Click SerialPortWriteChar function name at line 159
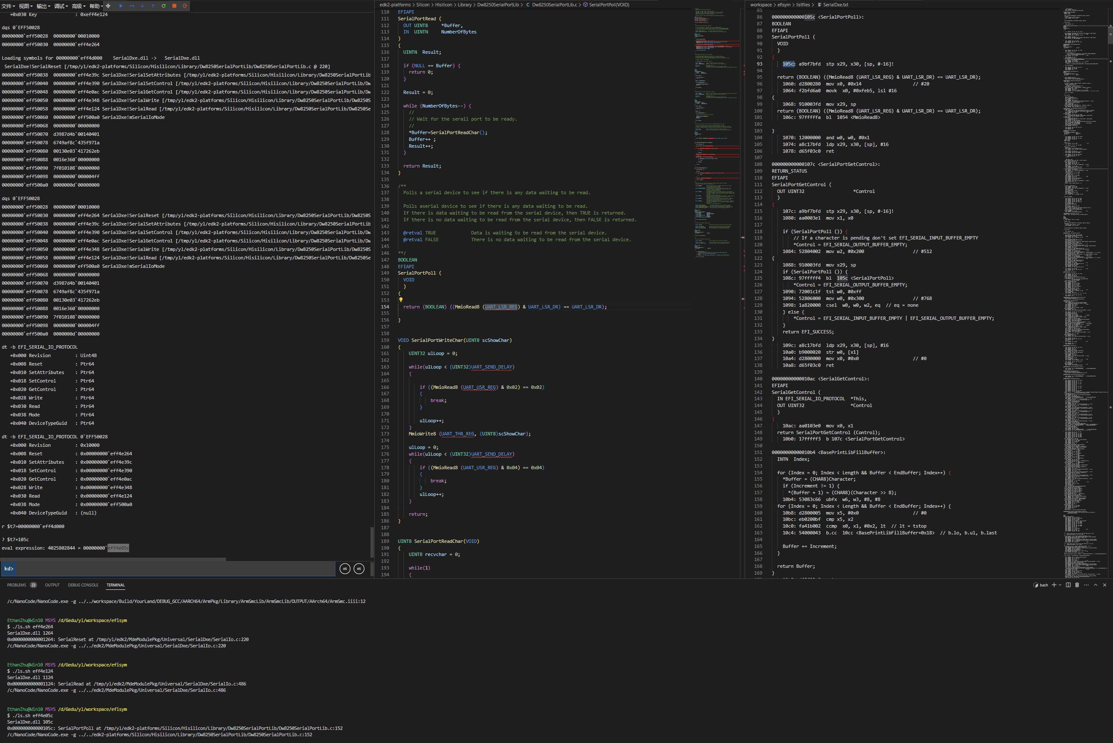The image size is (1113, 743). (436, 341)
